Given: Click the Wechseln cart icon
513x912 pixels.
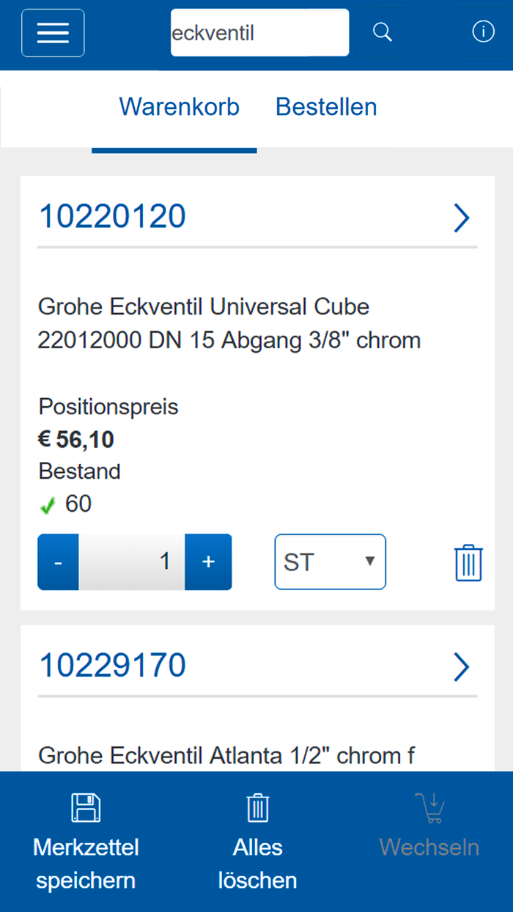Looking at the screenshot, I should (x=429, y=808).
